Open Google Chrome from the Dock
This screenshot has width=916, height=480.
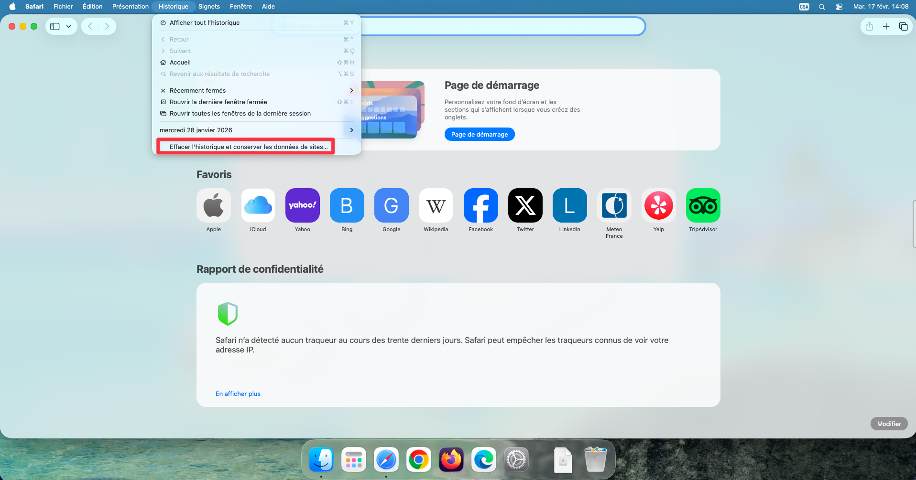419,460
